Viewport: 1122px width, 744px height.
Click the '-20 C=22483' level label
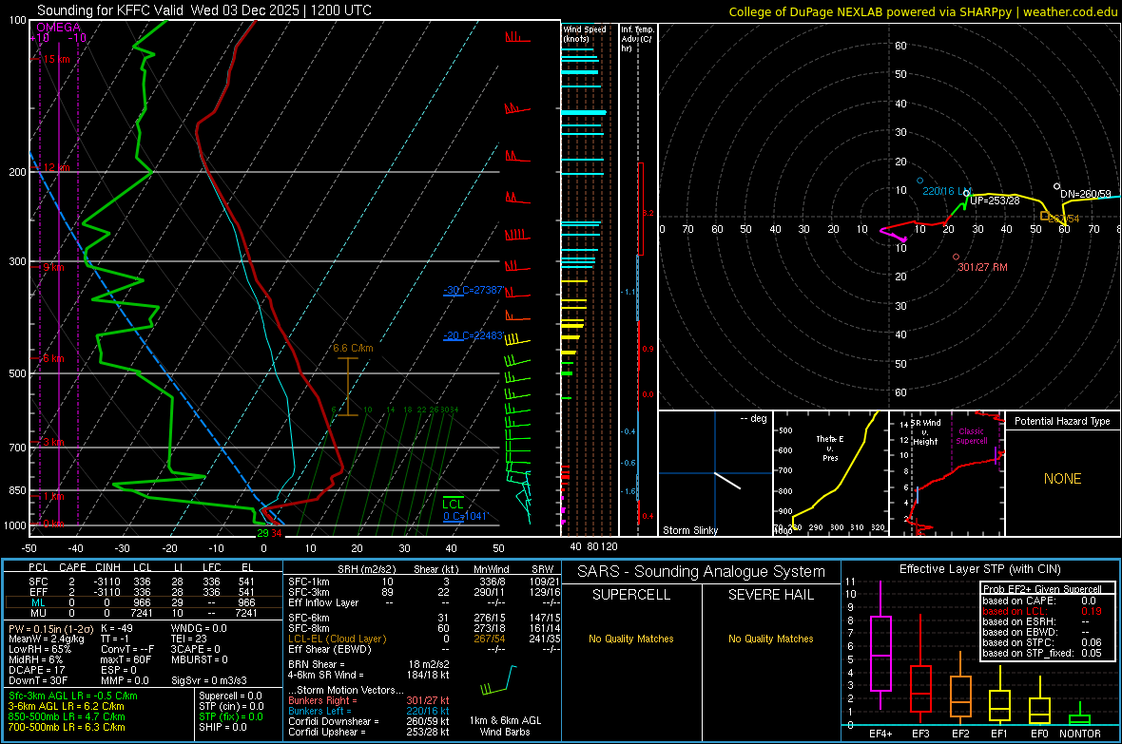coord(473,334)
